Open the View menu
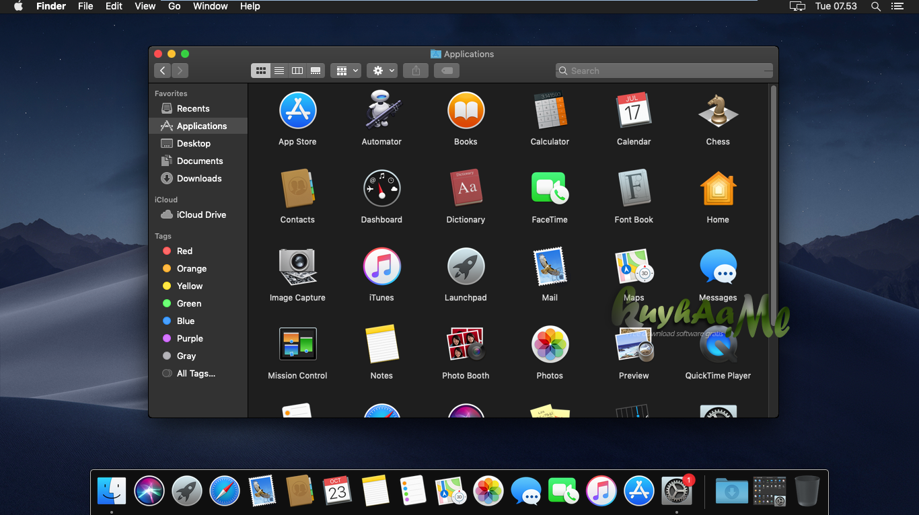The image size is (919, 515). coord(145,6)
